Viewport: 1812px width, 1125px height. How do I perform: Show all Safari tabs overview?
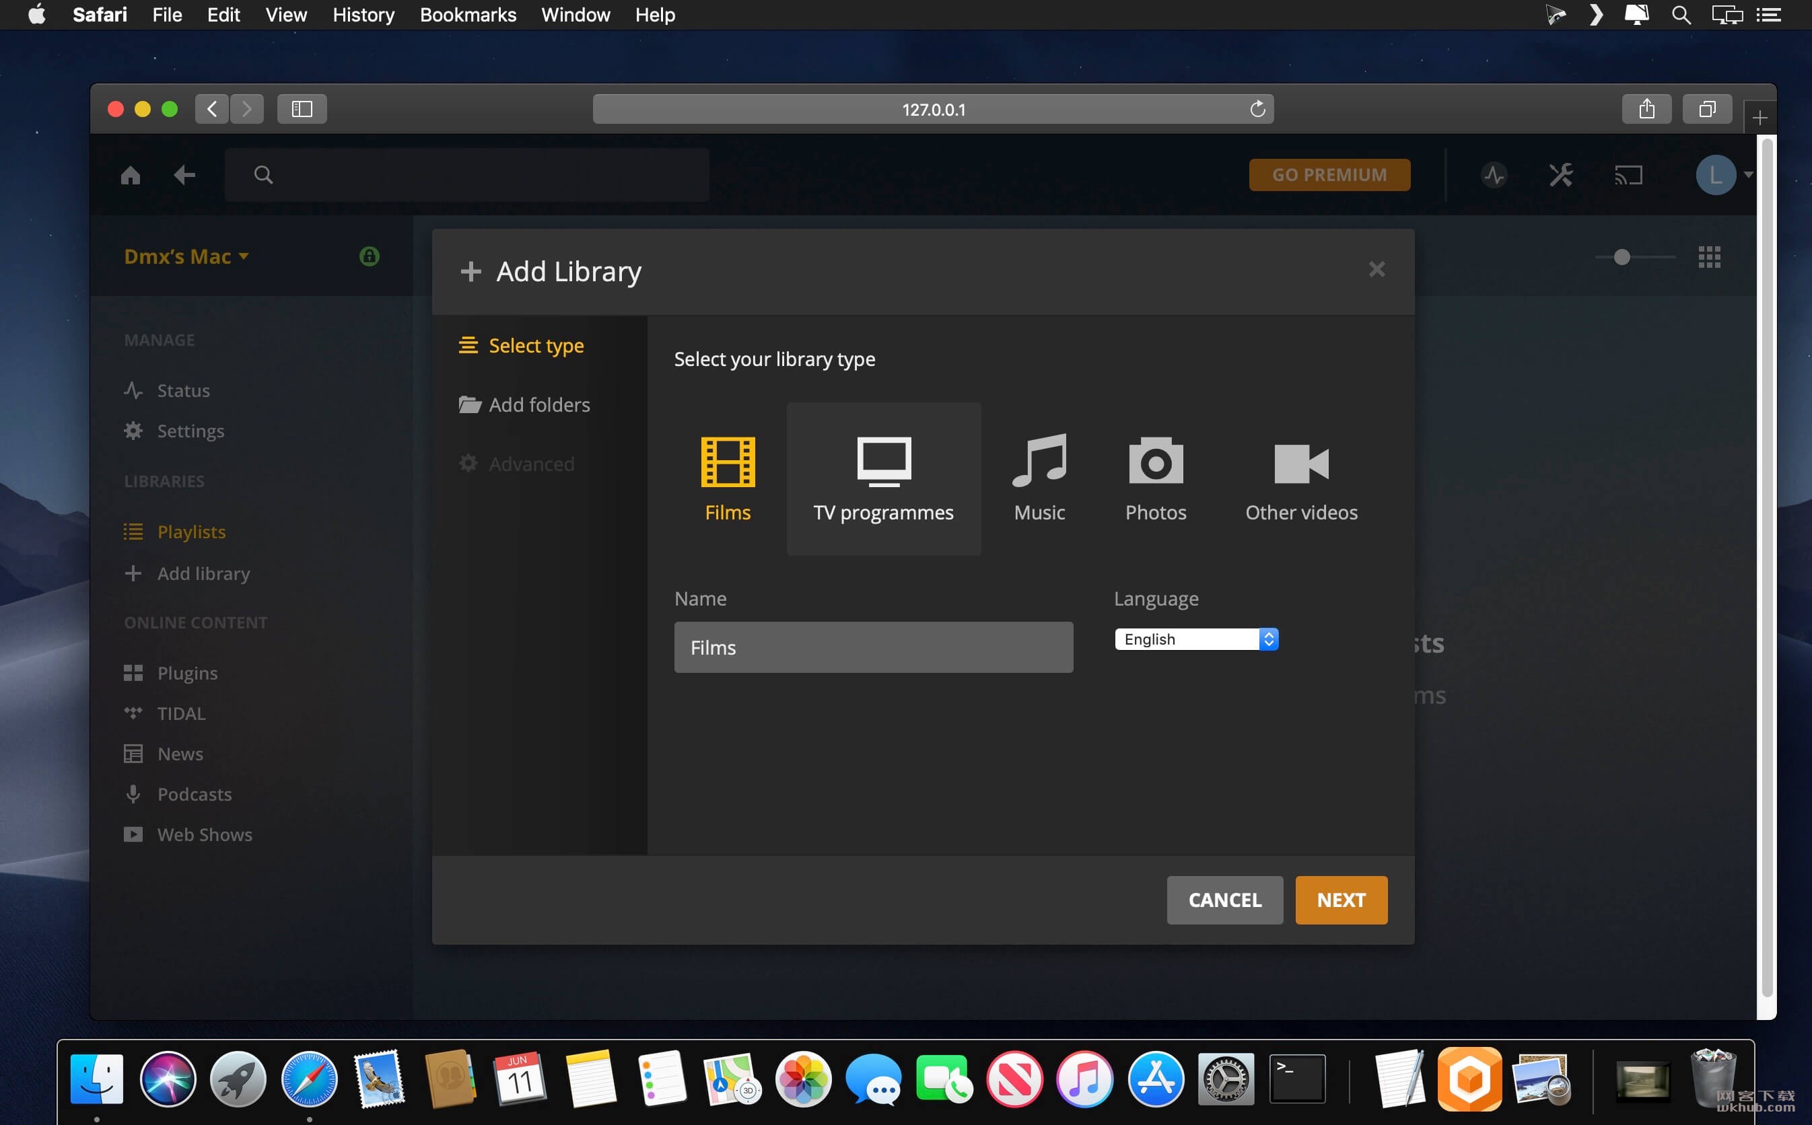pos(1707,110)
